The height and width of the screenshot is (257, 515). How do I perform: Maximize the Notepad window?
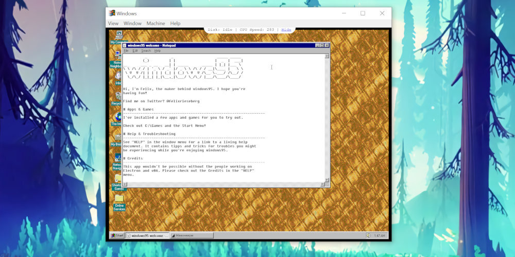pyautogui.click(x=322, y=45)
